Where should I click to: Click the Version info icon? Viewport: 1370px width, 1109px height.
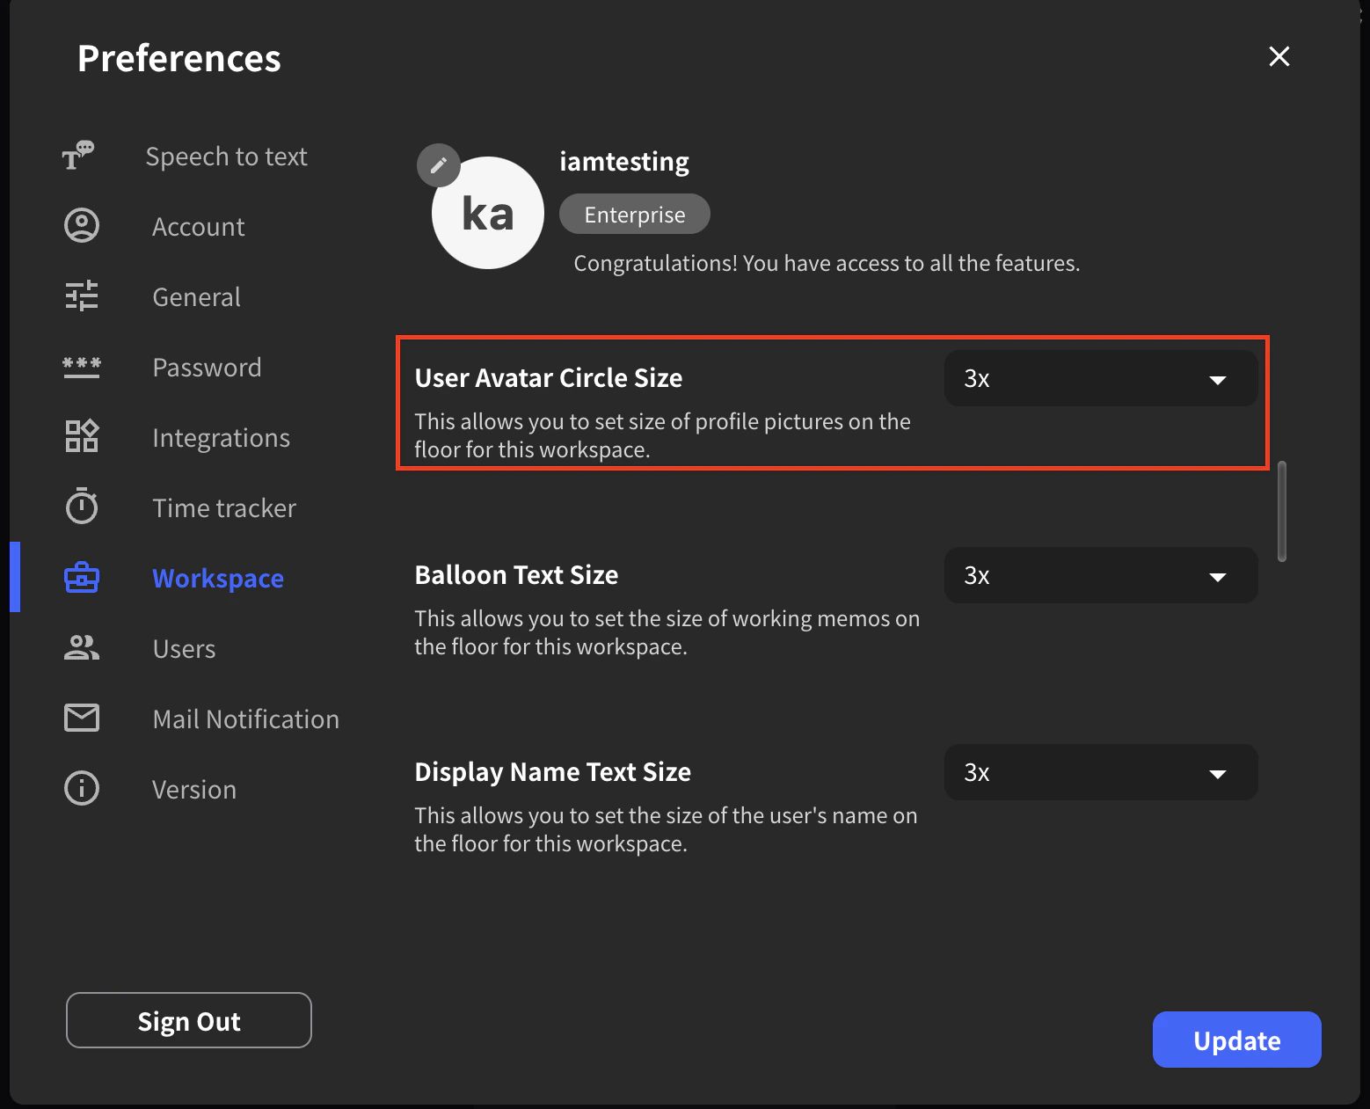[82, 788]
